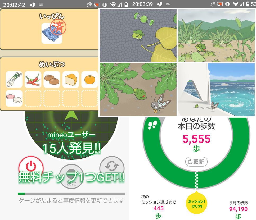Tap the いっぴん heading
This screenshot has height=220, width=256.
52,16
